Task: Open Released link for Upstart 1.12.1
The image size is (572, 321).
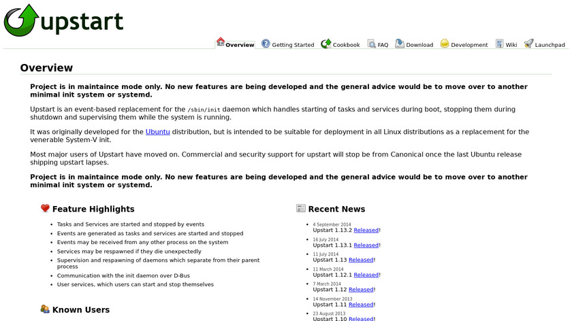Action: [x=366, y=275]
